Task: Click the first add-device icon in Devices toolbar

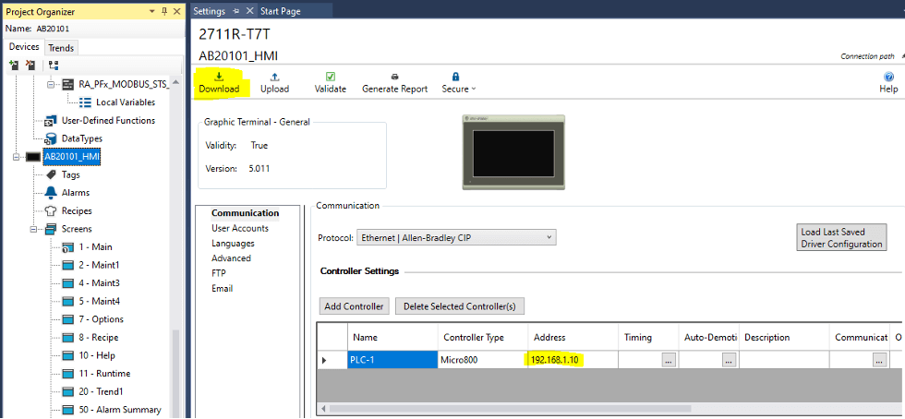Action: click(15, 66)
